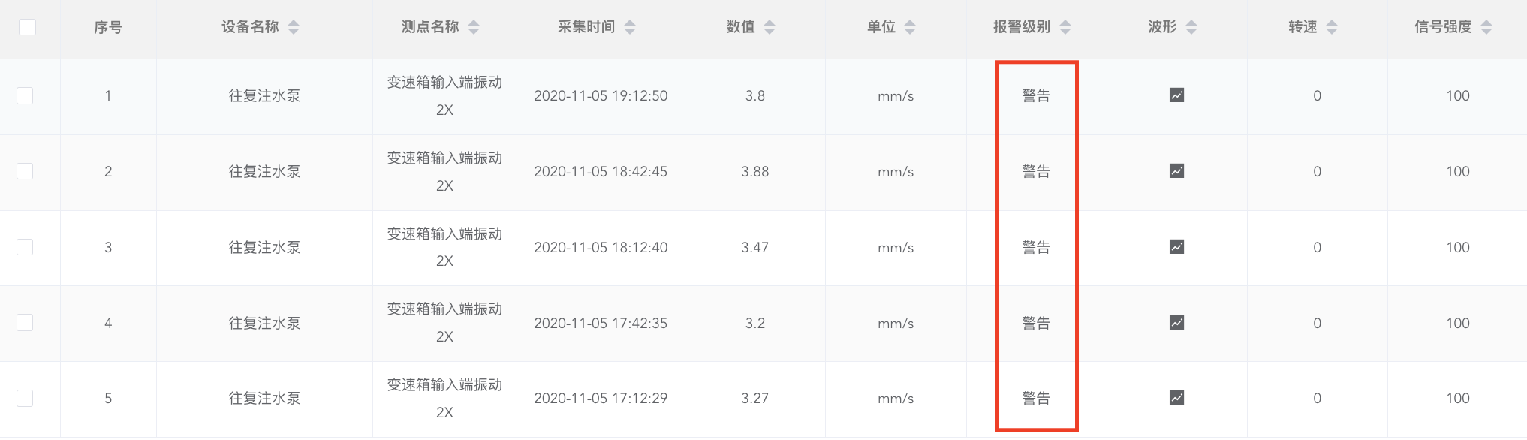Check the checkbox for row 3
The height and width of the screenshot is (440, 1527).
pos(25,247)
